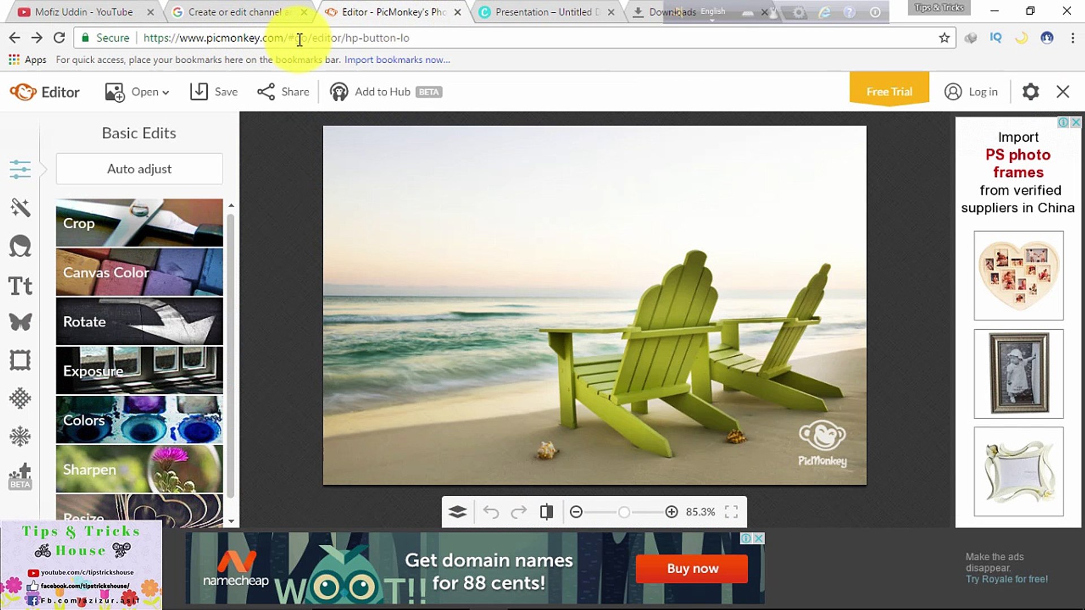The height and width of the screenshot is (610, 1085).
Task: Click the undo arrow in bottom toolbar
Action: (x=491, y=512)
